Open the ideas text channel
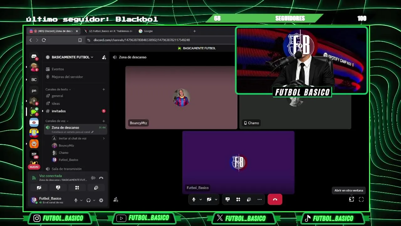The image size is (401, 226). coord(75,104)
